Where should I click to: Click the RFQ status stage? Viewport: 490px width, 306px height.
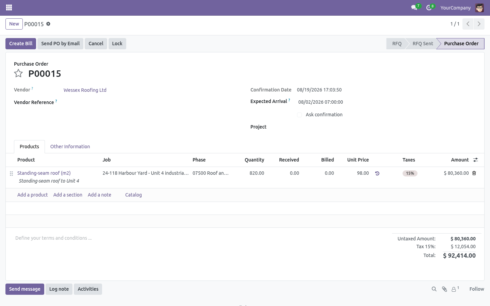pos(397,44)
